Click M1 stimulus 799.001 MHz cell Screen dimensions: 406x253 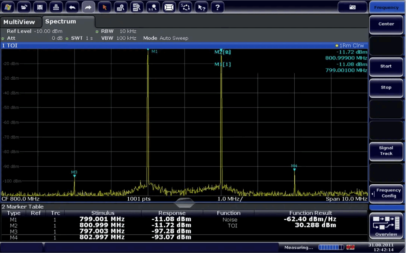102,219
